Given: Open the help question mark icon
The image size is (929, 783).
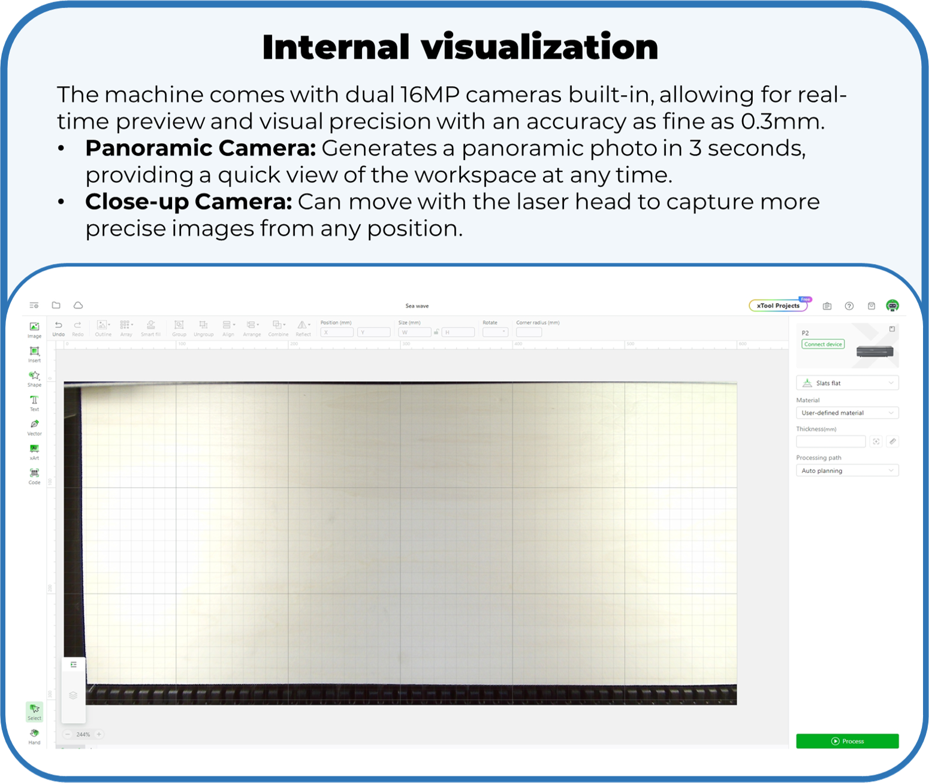Looking at the screenshot, I should tap(849, 306).
